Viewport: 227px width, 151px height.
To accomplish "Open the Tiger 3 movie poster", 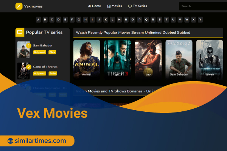I will 117,60.
